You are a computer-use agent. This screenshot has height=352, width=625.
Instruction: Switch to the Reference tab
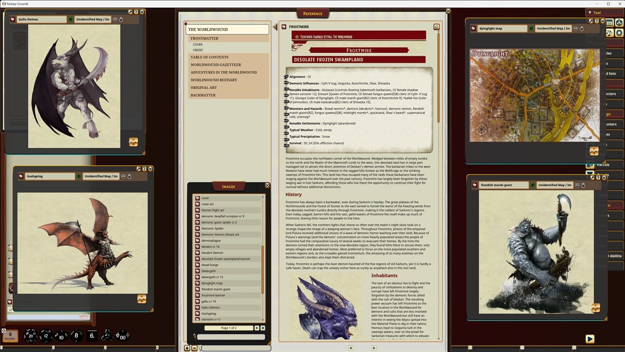tap(312, 13)
